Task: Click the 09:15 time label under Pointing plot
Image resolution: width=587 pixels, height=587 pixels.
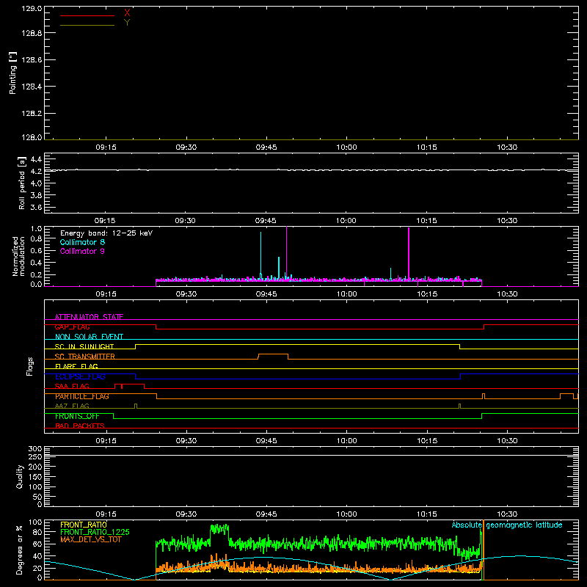Action: [106, 147]
